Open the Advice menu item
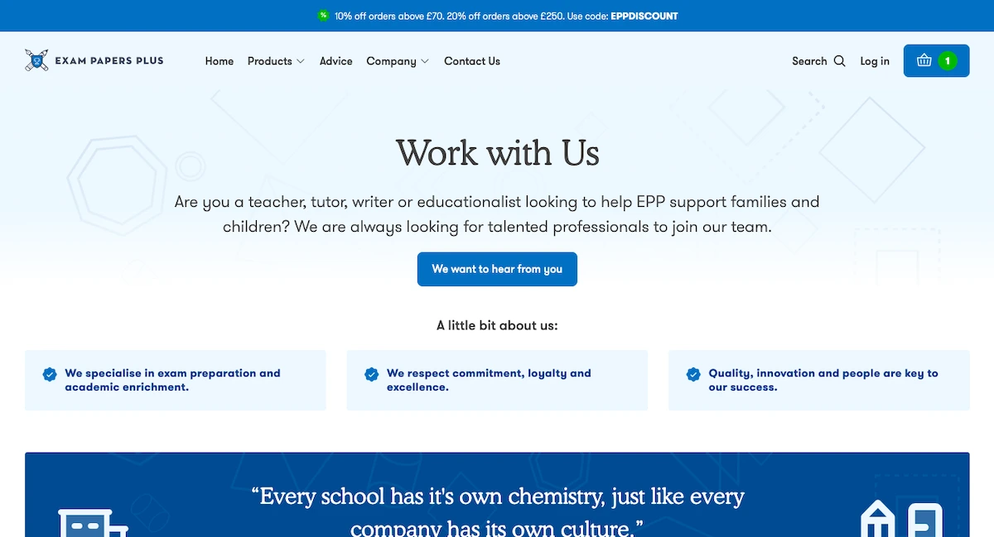Screen dimensions: 994x537 pos(335,61)
